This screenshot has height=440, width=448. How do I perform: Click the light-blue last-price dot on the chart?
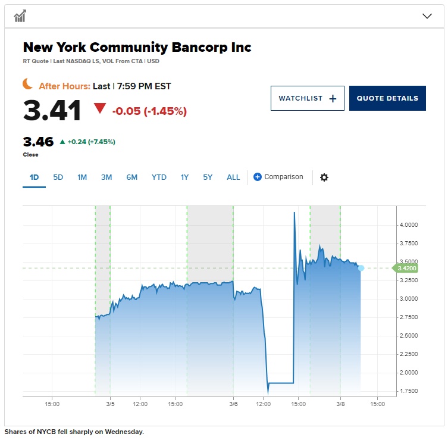click(361, 268)
